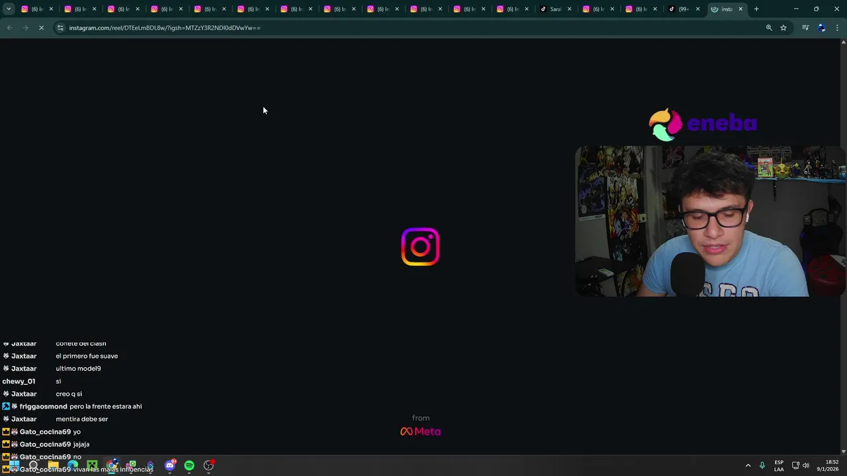Click the page scrollbar up arrow
The width and height of the screenshot is (847, 476).
[843, 42]
